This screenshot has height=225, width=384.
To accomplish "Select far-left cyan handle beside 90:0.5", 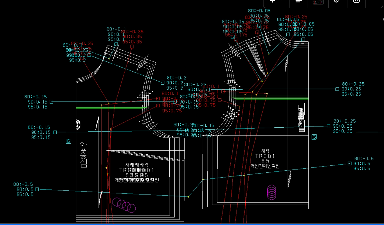I will pyautogui.click(x=37, y=189).
